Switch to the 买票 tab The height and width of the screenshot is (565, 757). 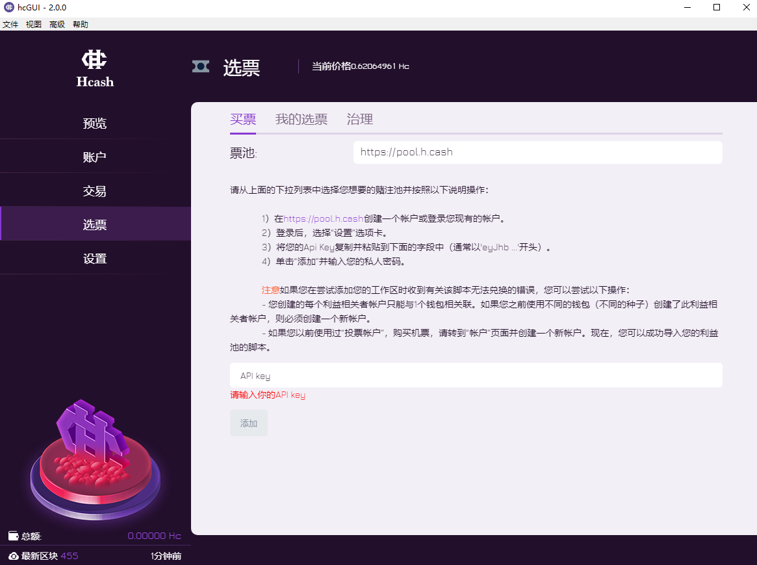point(243,119)
